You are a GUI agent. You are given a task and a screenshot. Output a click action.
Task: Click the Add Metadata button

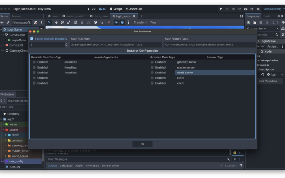(268, 81)
